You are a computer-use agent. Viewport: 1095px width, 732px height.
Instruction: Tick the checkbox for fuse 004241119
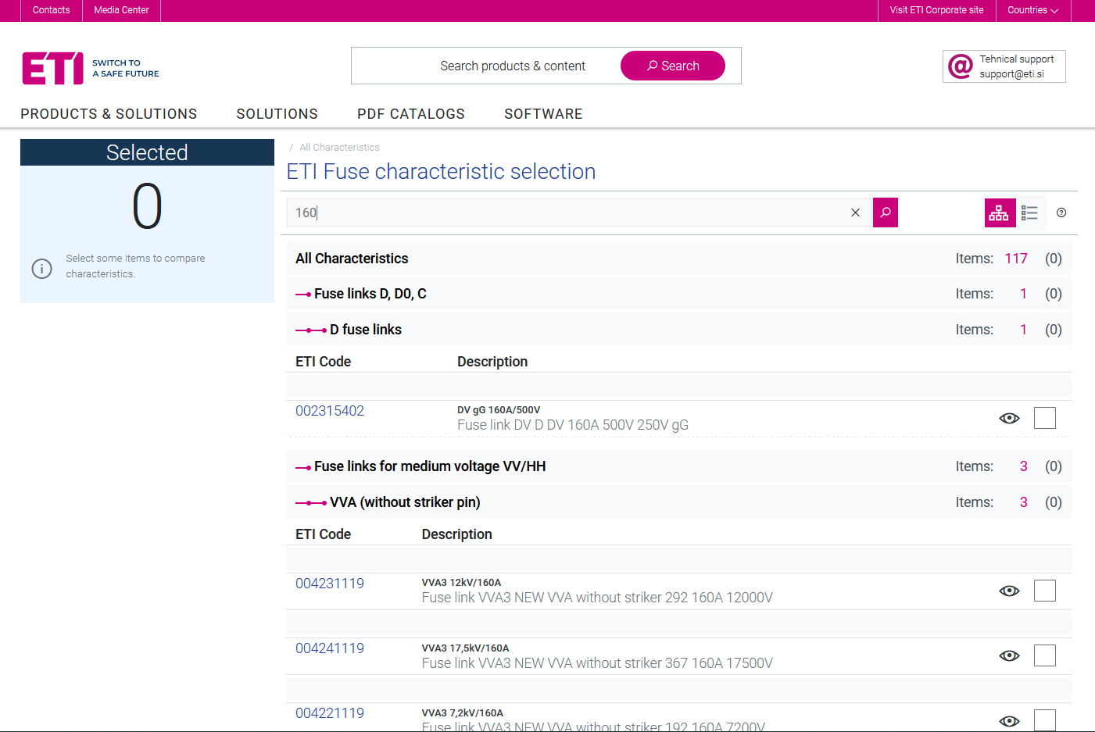[1044, 655]
